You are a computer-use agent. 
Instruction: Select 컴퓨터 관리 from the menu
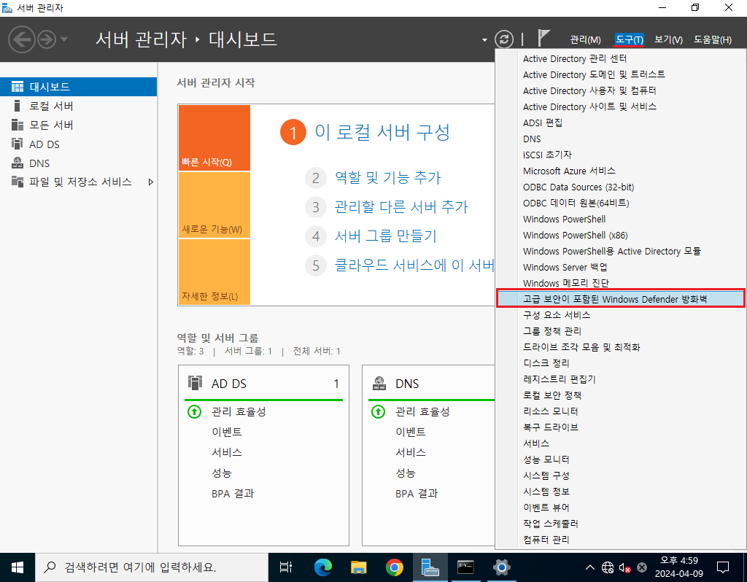click(620, 540)
